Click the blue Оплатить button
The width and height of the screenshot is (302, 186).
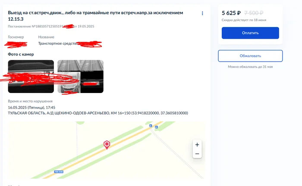[250, 33]
